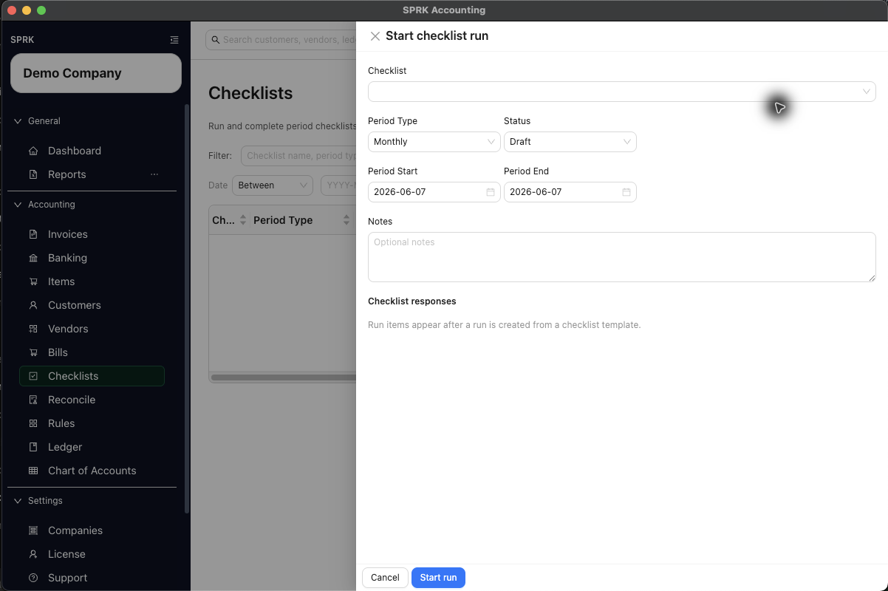This screenshot has width=888, height=591.
Task: Open the Checklist dropdown
Action: click(622, 92)
